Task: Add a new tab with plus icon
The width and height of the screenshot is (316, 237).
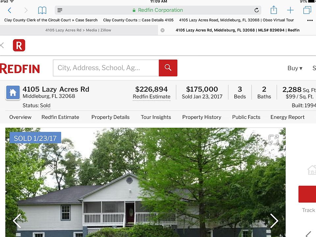Action: tap(290, 10)
